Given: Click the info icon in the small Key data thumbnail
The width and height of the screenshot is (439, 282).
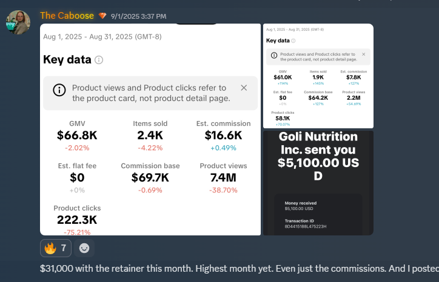Looking at the screenshot, I should (293, 41).
